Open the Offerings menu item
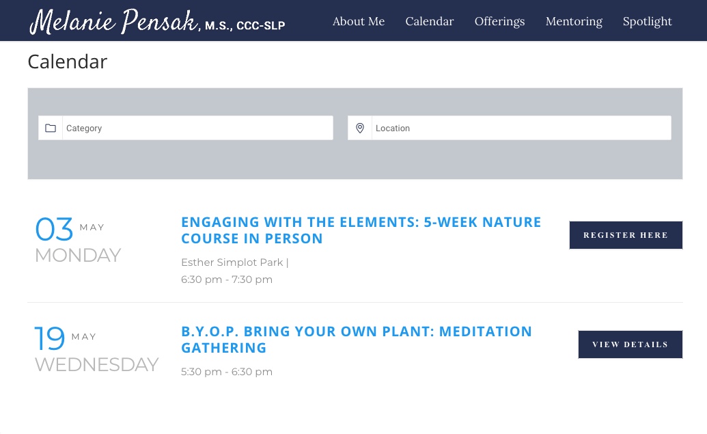The image size is (707, 434). (x=499, y=21)
